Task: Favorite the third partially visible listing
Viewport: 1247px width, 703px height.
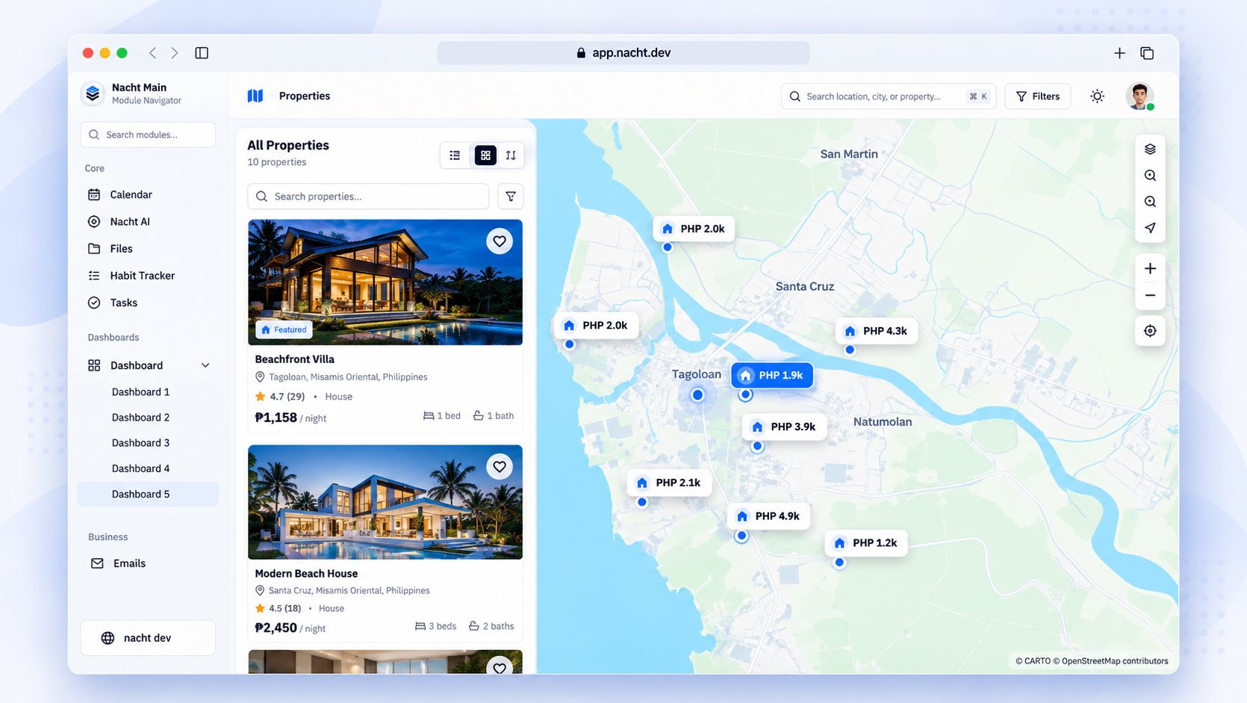Action: [500, 666]
